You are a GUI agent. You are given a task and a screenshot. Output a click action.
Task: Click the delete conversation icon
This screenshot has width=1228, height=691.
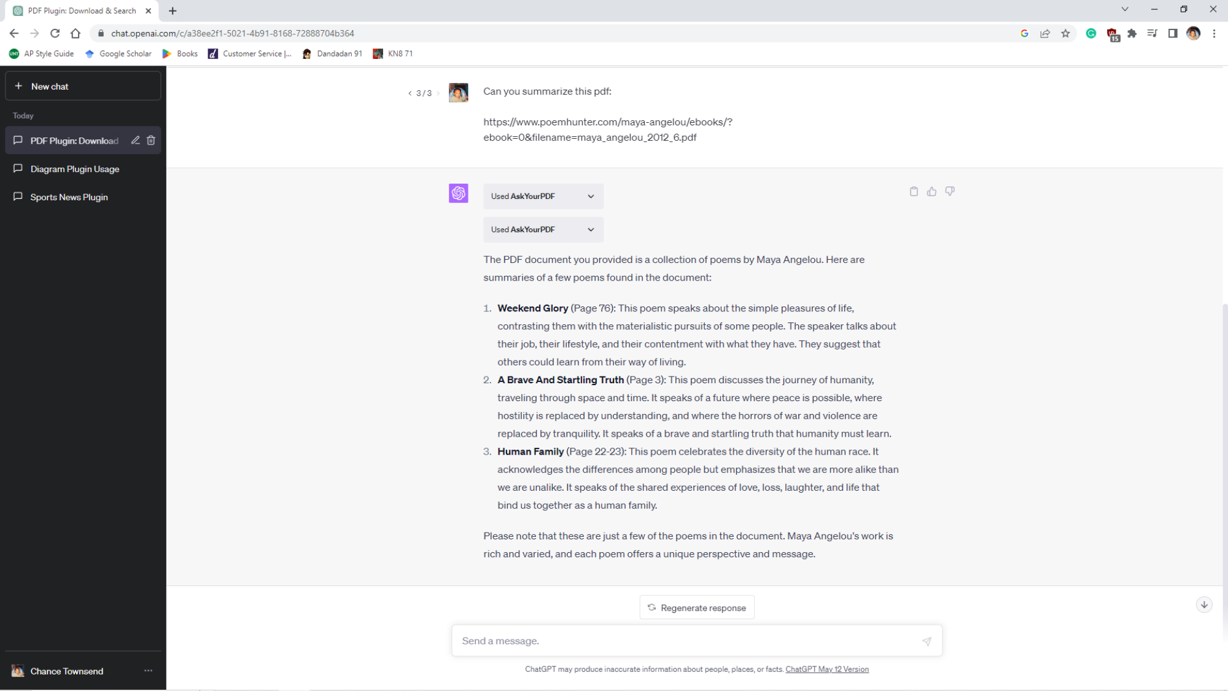151,141
